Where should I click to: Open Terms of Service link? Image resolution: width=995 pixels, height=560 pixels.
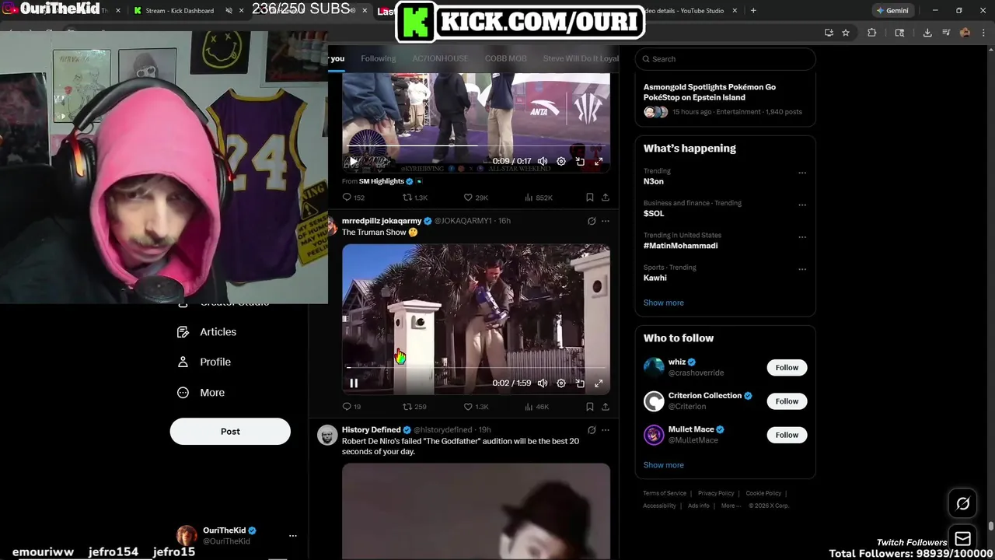665,493
